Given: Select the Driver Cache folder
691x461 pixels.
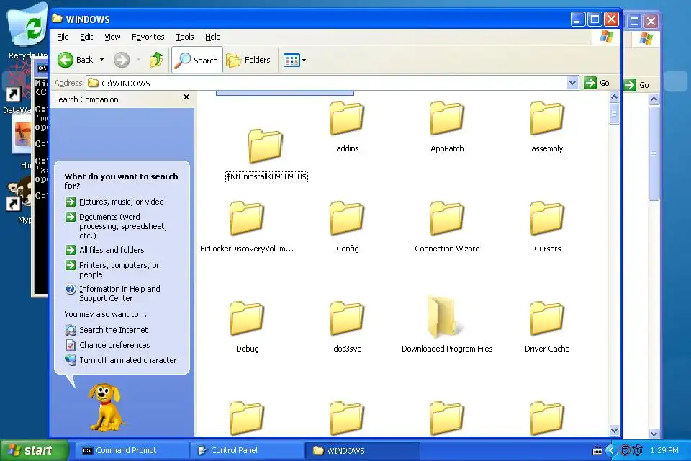Looking at the screenshot, I should coord(547,327).
